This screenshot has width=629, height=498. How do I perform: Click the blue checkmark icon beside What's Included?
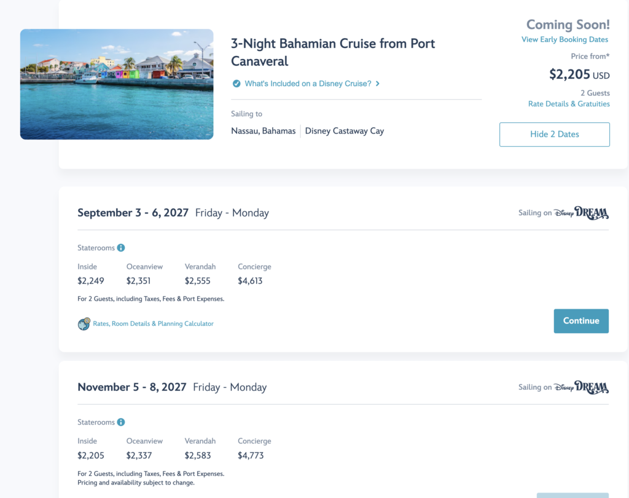tap(236, 84)
